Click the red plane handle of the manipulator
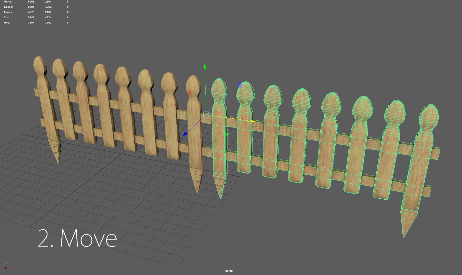462x275 pixels. click(x=189, y=93)
